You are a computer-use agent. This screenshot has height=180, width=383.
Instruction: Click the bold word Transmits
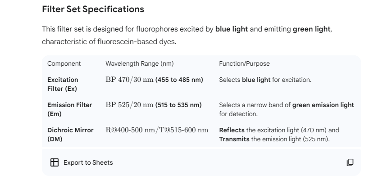pos(234,139)
